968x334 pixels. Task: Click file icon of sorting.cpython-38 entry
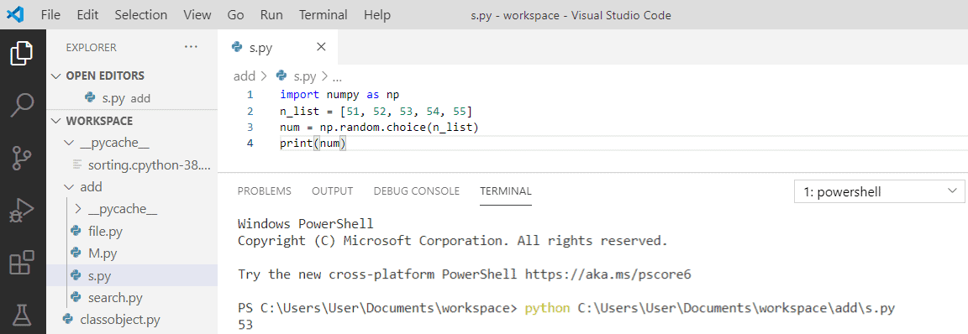pos(76,164)
